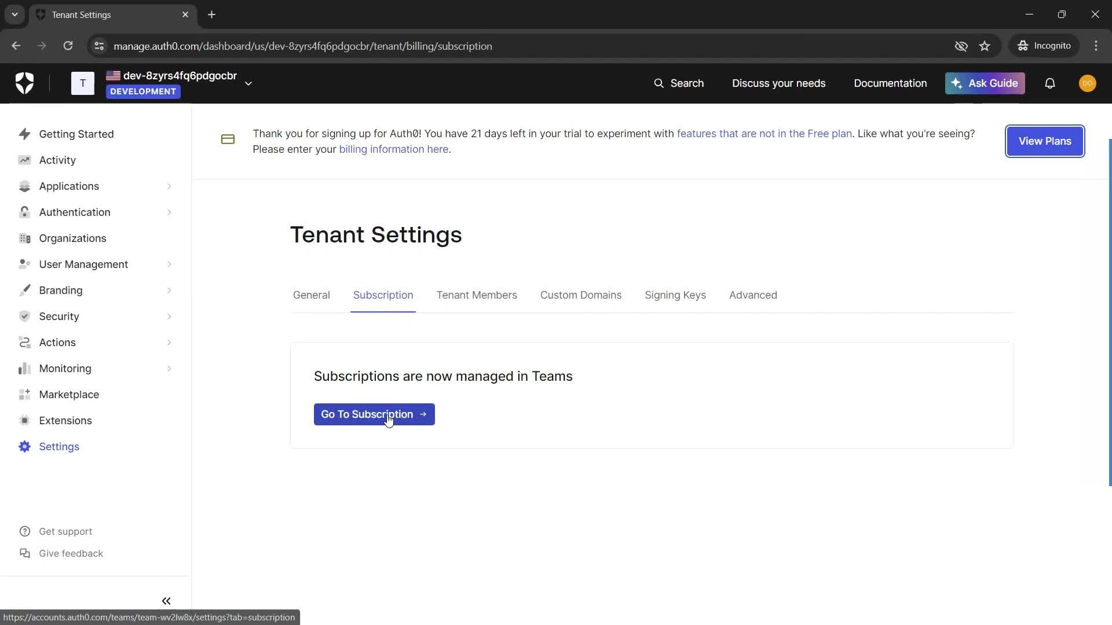Open Chrome three-dot menu

coord(1096,46)
